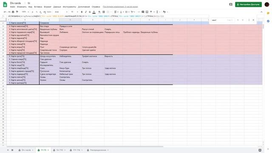Star the Div cards document

click(25, 3)
